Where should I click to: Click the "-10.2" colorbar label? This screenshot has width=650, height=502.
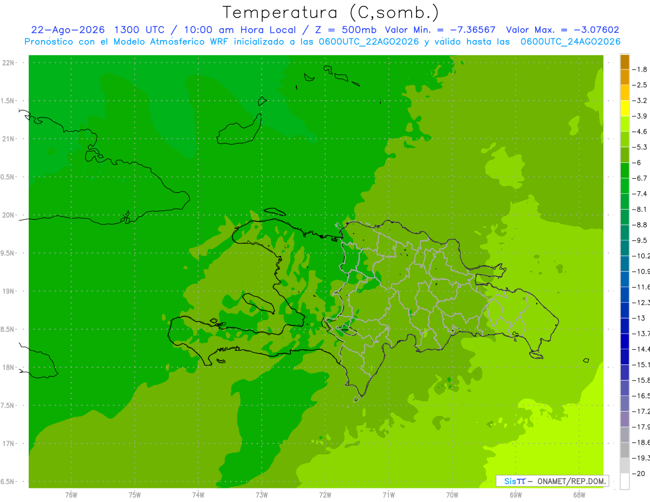pos(641,256)
